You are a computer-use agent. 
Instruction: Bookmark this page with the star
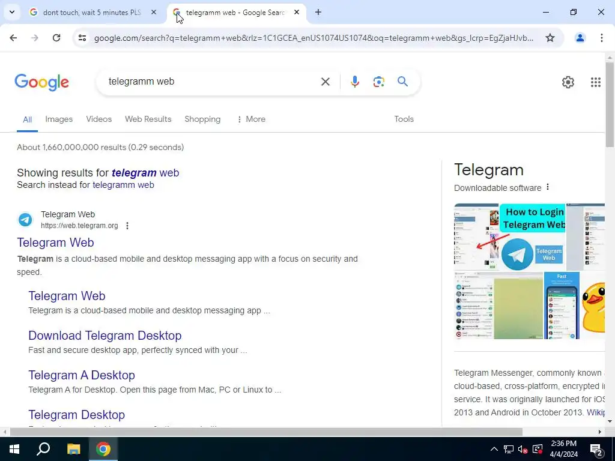point(550,38)
